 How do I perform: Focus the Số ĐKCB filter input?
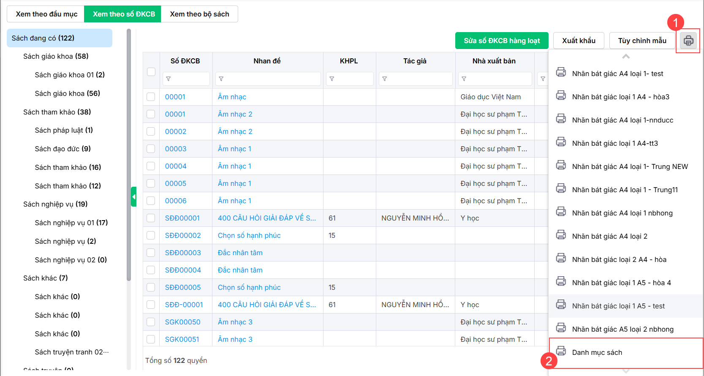(186, 79)
